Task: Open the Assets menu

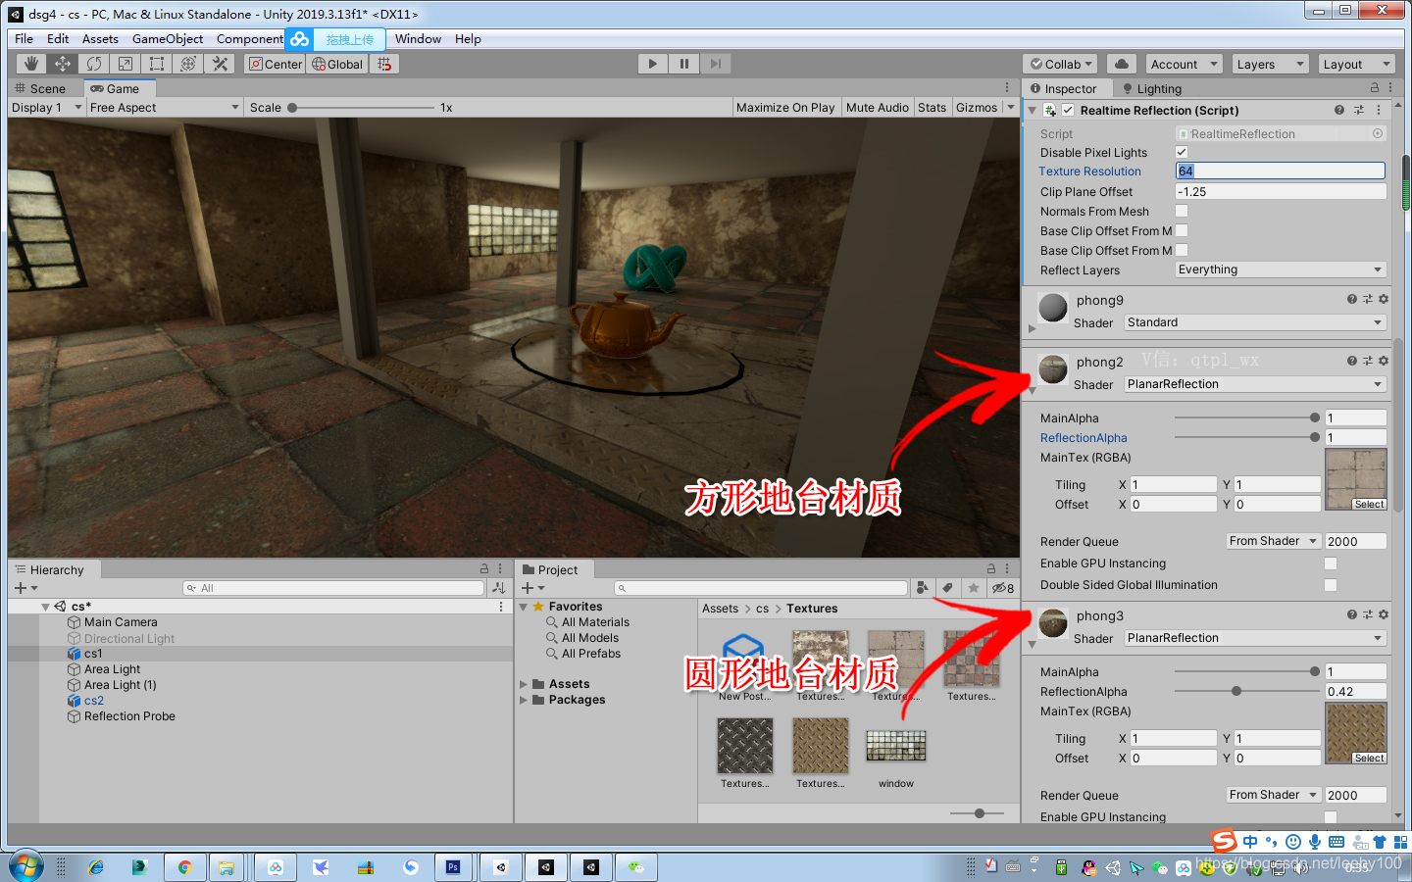Action: point(100,39)
